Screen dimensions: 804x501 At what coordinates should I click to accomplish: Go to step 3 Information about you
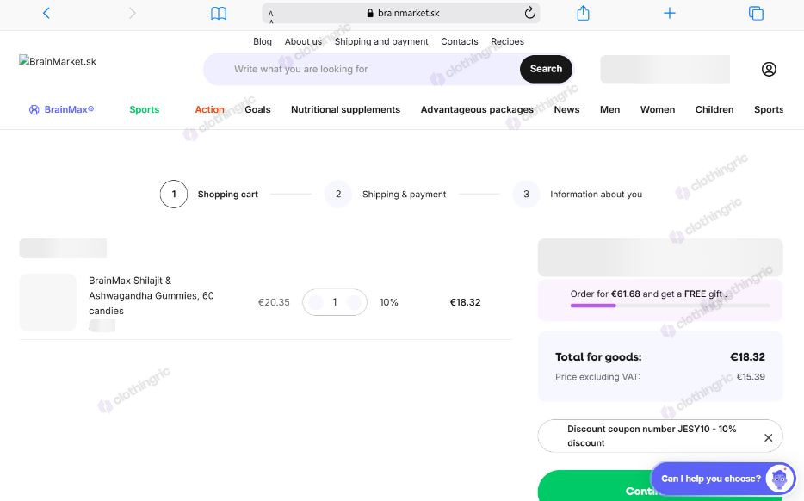coord(578,194)
